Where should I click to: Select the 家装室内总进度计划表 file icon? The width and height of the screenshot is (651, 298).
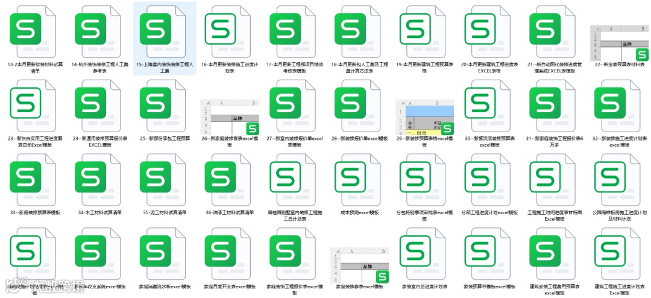point(423,253)
